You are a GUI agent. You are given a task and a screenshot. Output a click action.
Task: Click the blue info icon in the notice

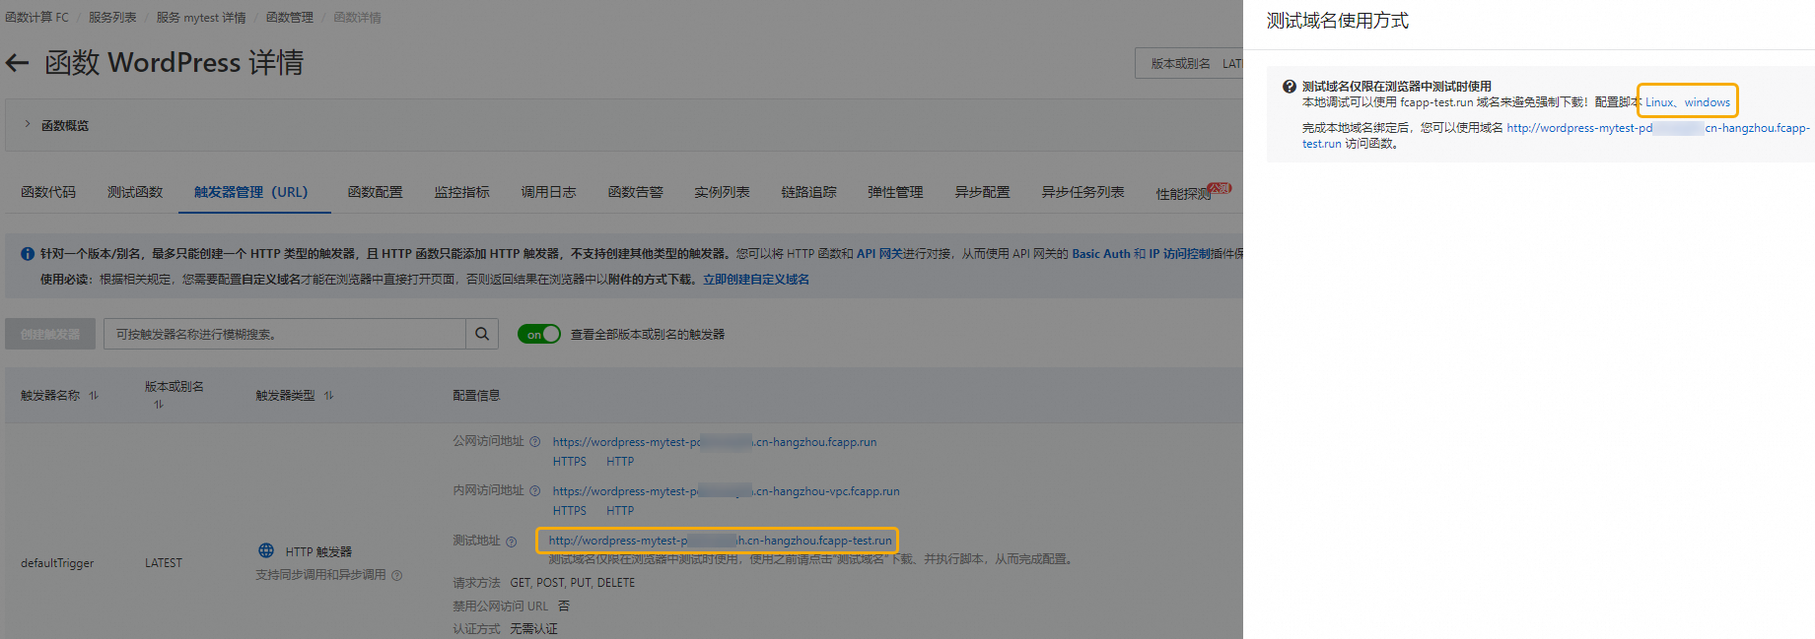[x=28, y=253]
